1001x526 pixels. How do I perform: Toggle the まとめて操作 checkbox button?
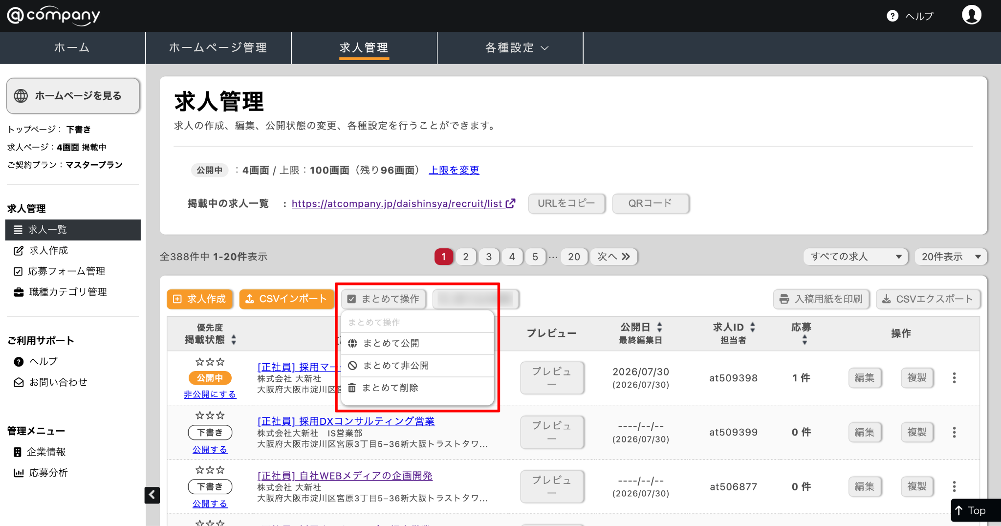coord(384,299)
